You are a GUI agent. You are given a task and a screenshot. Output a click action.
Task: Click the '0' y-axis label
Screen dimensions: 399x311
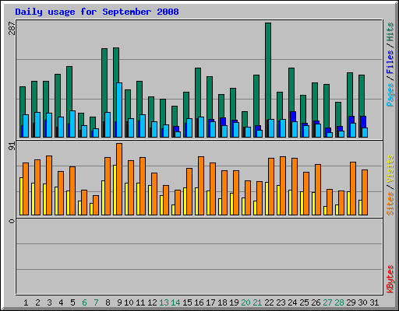[12, 221]
